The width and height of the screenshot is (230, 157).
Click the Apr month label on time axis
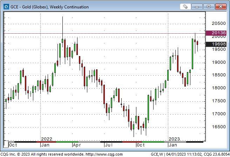coord(77,145)
